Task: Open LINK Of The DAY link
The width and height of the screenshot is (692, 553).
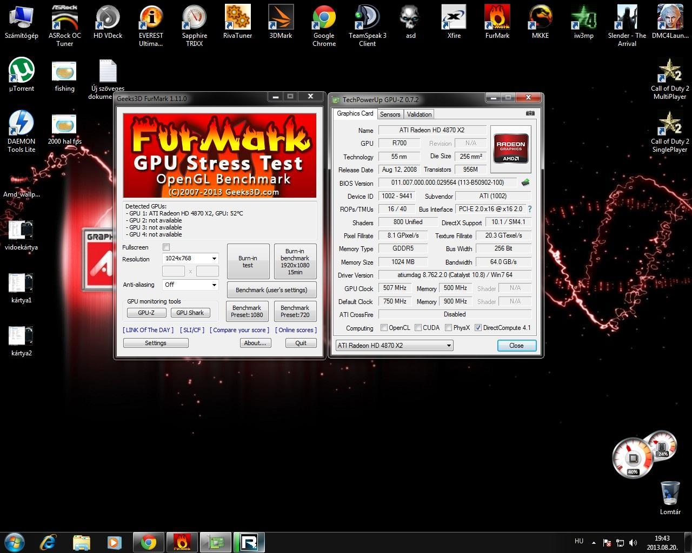Action: pyautogui.click(x=148, y=330)
